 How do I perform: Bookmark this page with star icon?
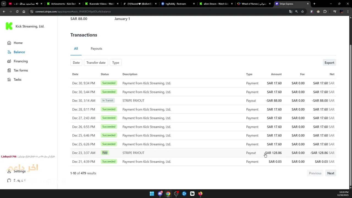click(x=302, y=12)
